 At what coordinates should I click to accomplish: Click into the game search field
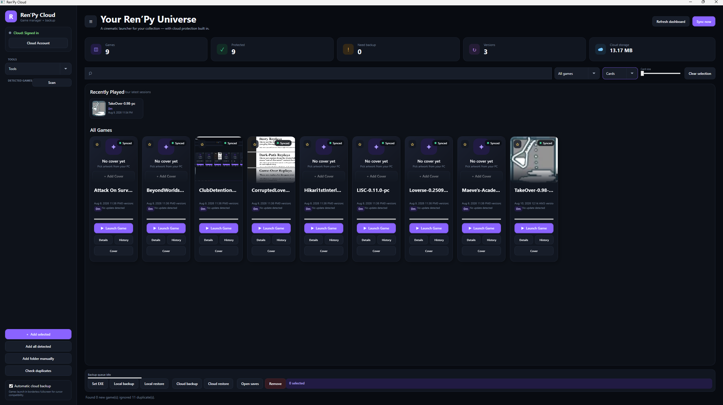[318, 73]
